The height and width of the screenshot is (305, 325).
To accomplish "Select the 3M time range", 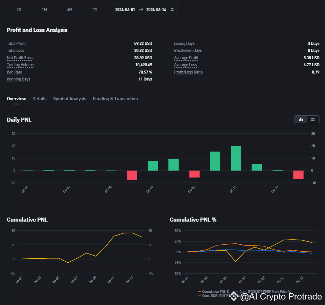I will click(x=69, y=10).
